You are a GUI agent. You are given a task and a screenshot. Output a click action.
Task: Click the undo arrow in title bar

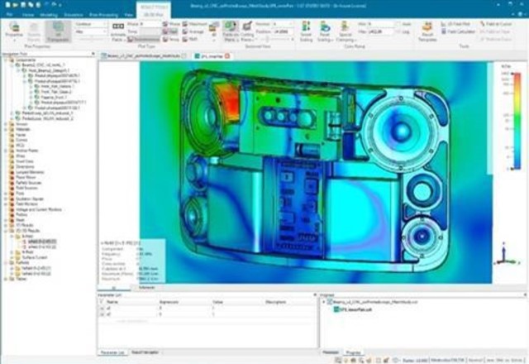click(x=46, y=5)
